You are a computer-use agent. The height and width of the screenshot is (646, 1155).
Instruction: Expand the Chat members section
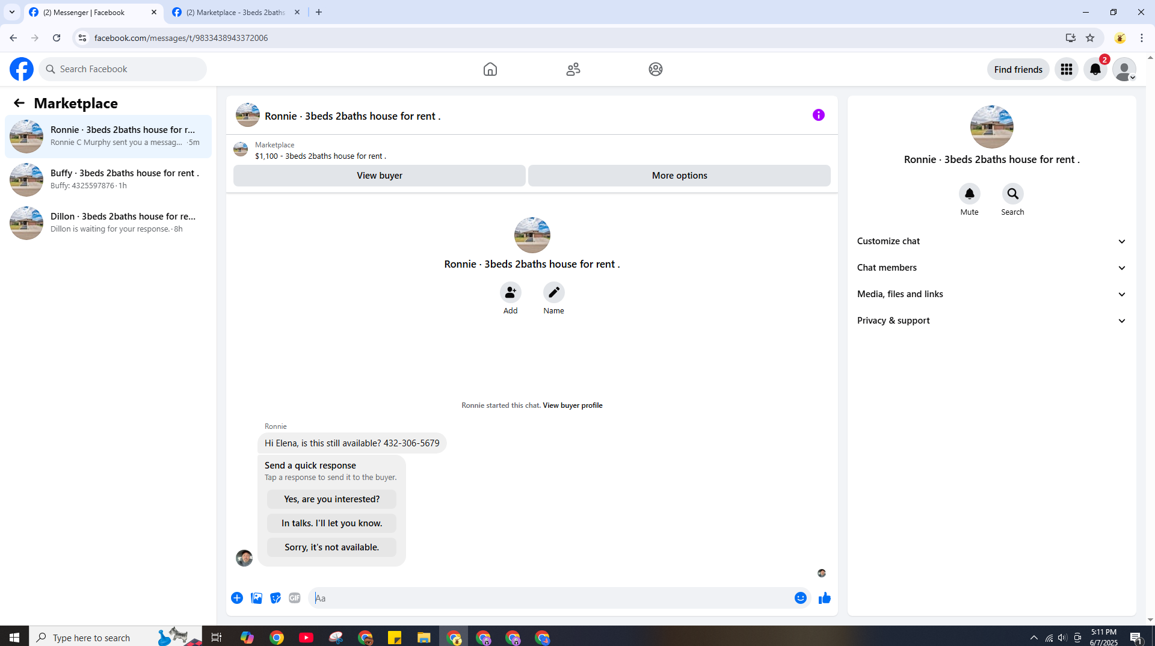point(992,268)
